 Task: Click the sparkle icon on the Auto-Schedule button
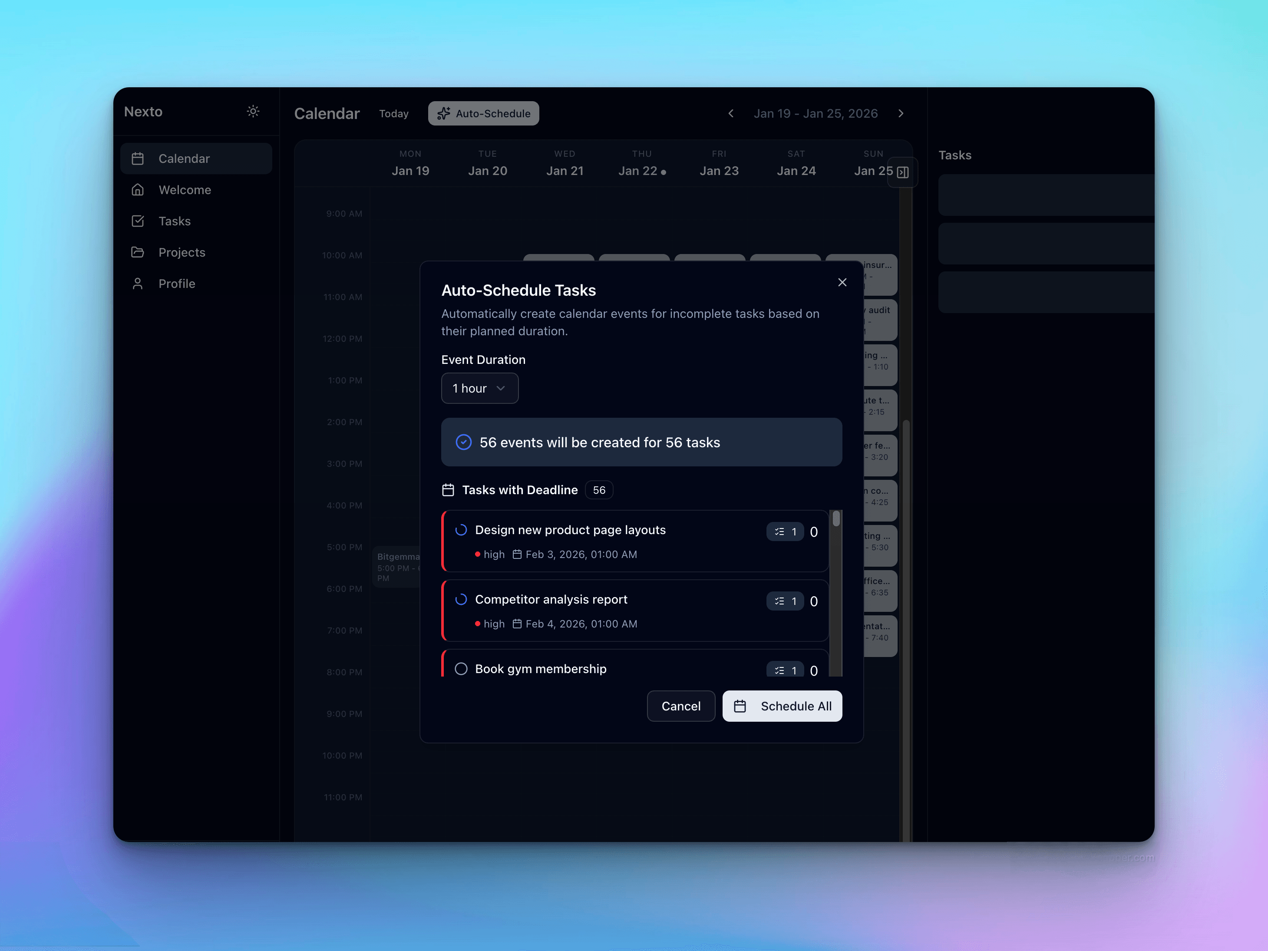pyautogui.click(x=443, y=113)
